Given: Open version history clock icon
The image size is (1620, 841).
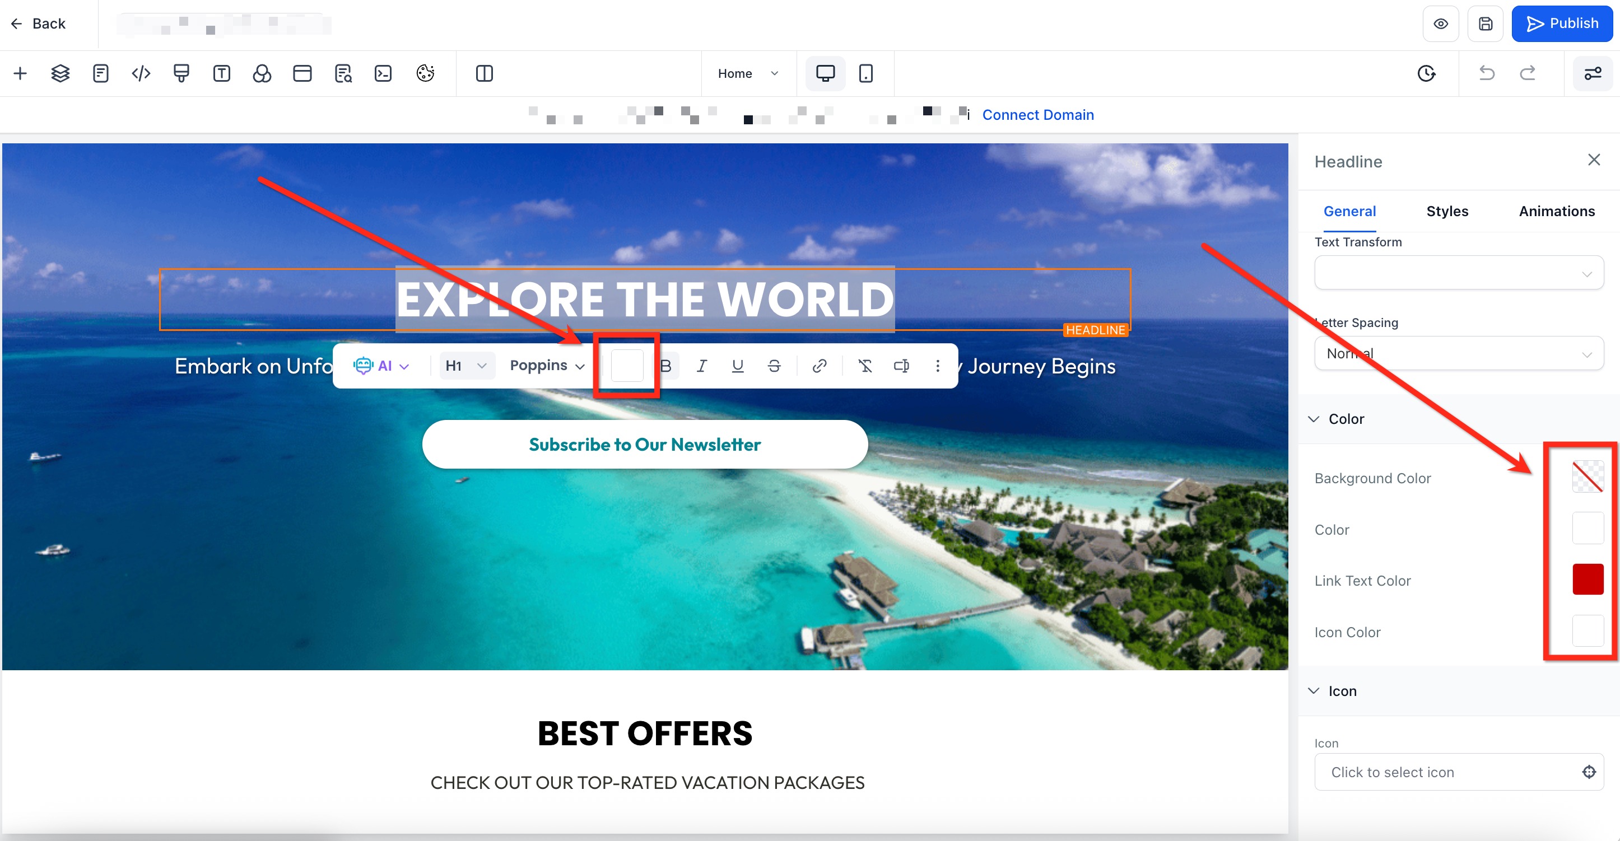Looking at the screenshot, I should click(x=1426, y=73).
